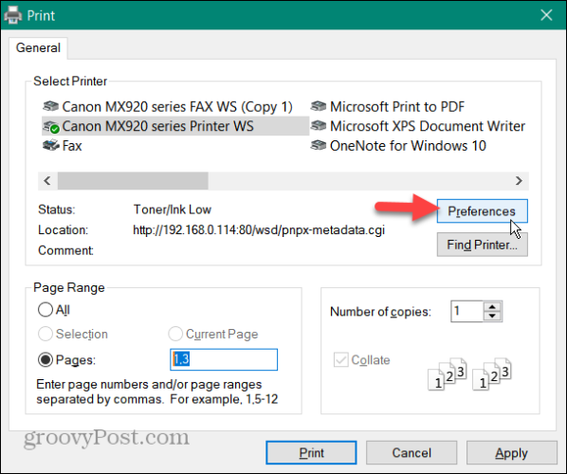The height and width of the screenshot is (474, 567).
Task: Open printer Preferences
Action: point(482,211)
